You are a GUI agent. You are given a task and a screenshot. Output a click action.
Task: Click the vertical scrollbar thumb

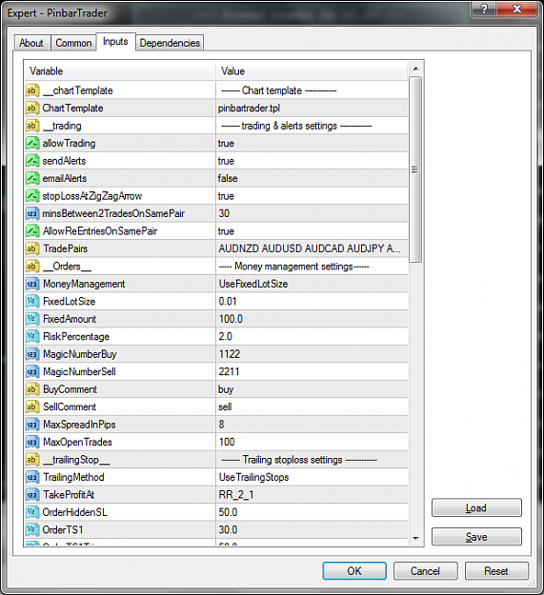point(415,169)
